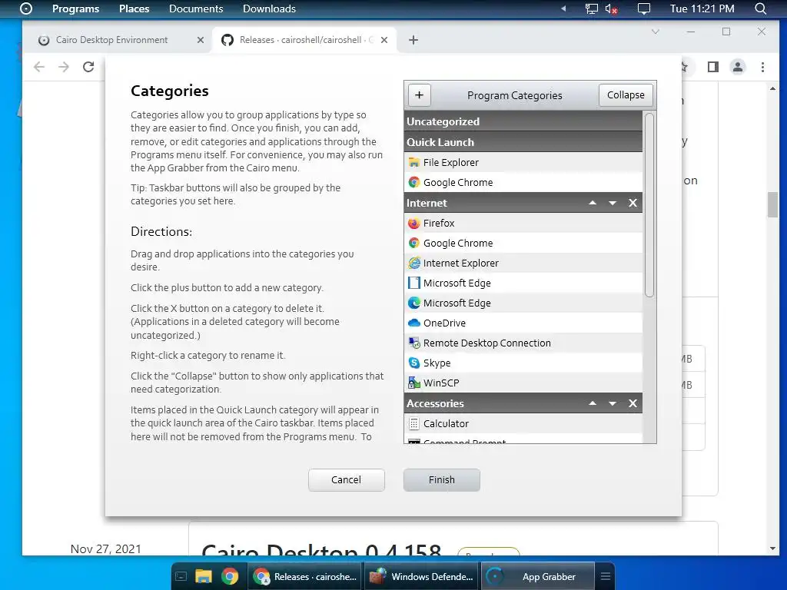Click the Chrome page scrollbar thumb
Image resolution: width=787 pixels, height=590 pixels.
(x=772, y=204)
